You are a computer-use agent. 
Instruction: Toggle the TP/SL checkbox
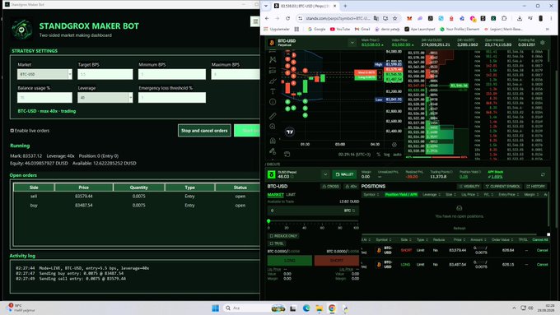coord(272,243)
